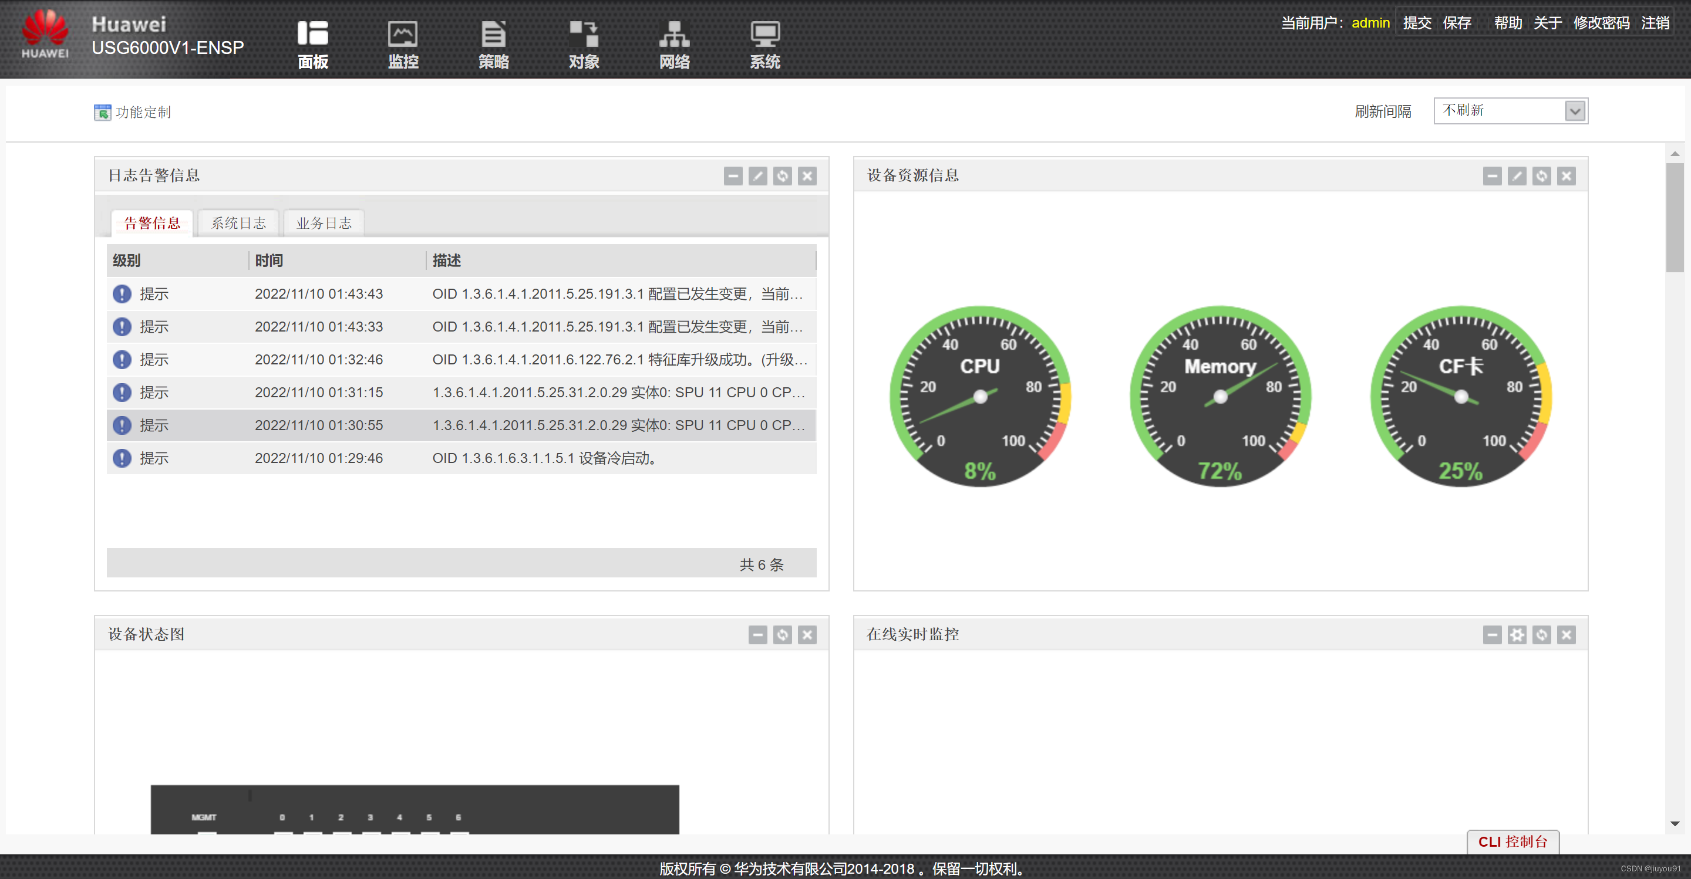Select the 设备冷启动 alarm log row
Screen dimensions: 1691x879
pyautogui.click(x=461, y=458)
